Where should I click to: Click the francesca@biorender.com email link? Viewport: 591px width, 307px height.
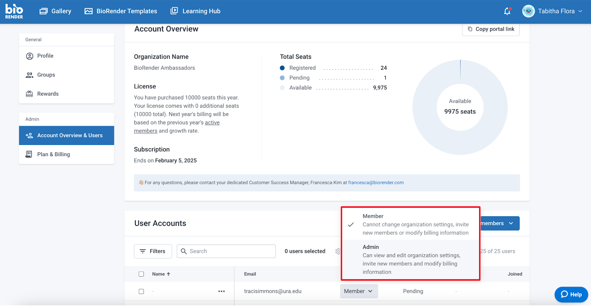click(x=376, y=183)
